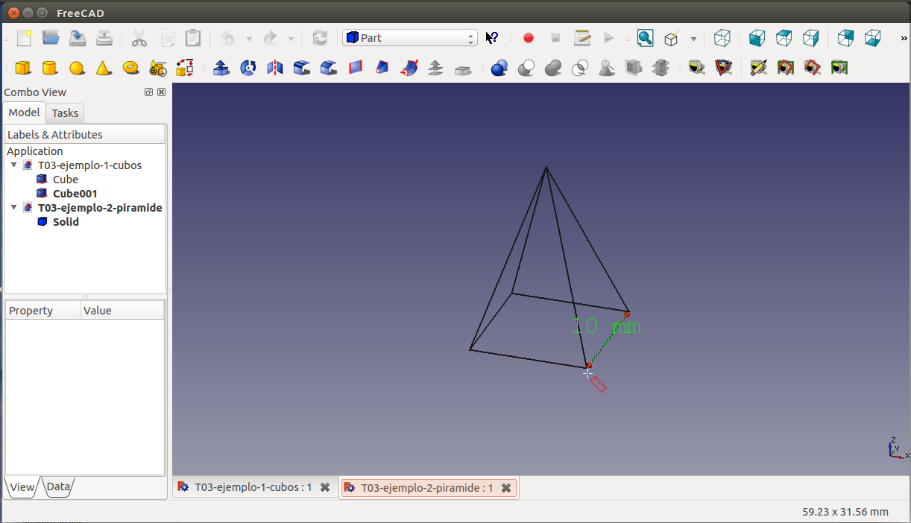The width and height of the screenshot is (911, 523).
Task: Activate the Extrude tool
Action: [x=221, y=69]
